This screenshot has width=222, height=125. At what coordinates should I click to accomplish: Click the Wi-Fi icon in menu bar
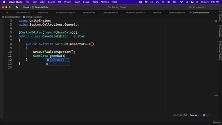click(x=181, y=2)
